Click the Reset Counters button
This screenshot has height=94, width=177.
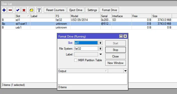click(x=55, y=10)
